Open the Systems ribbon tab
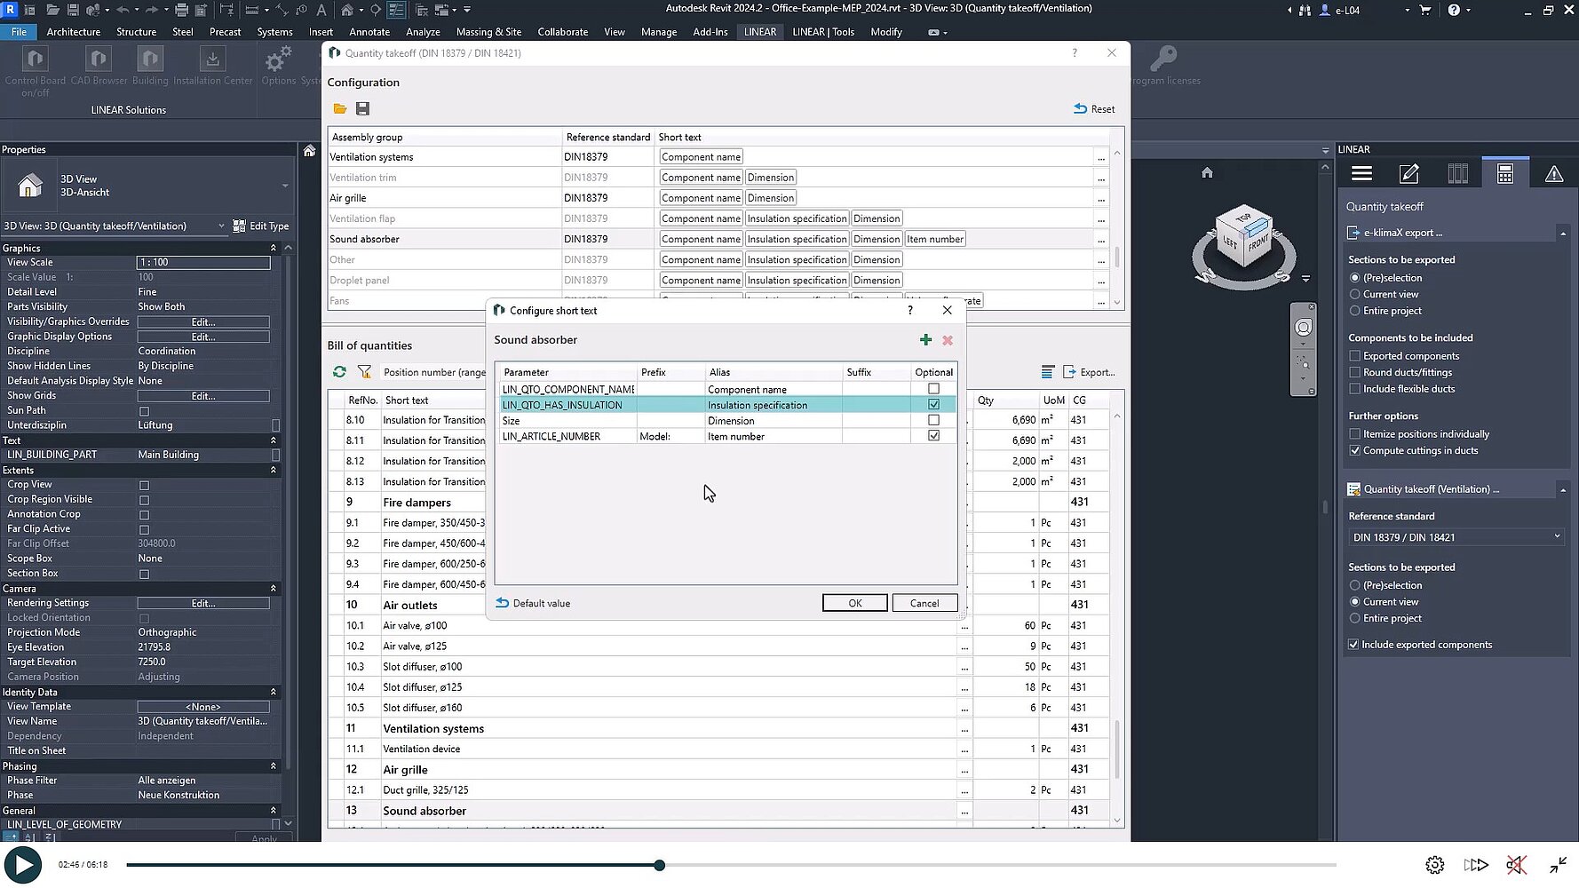This screenshot has height=888, width=1579. [x=274, y=32]
